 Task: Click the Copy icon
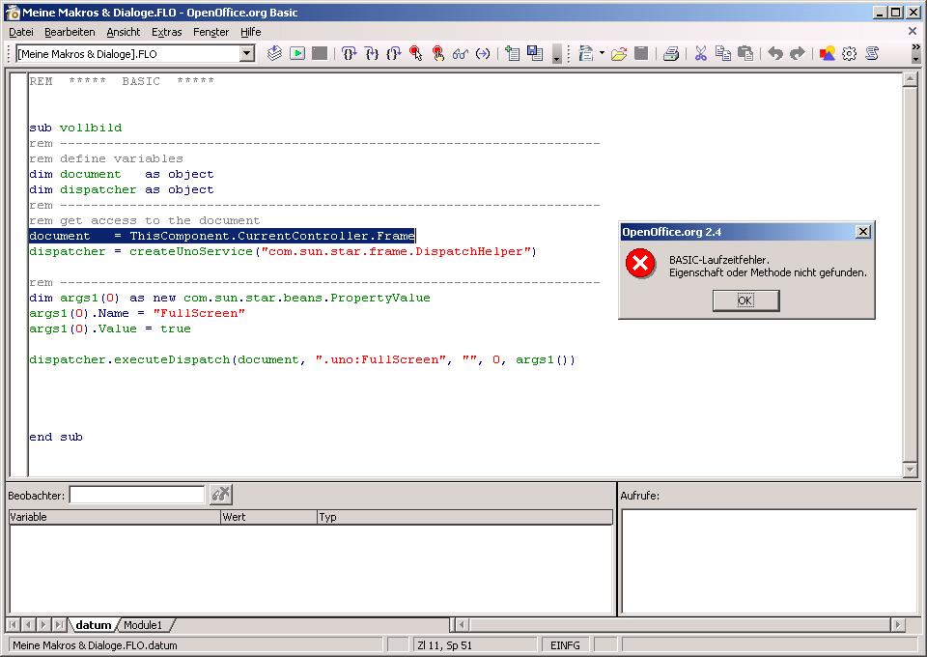coord(723,54)
